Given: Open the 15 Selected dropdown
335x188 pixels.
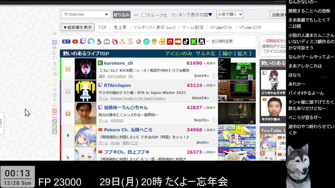Looking at the screenshot, I should (x=86, y=14).
